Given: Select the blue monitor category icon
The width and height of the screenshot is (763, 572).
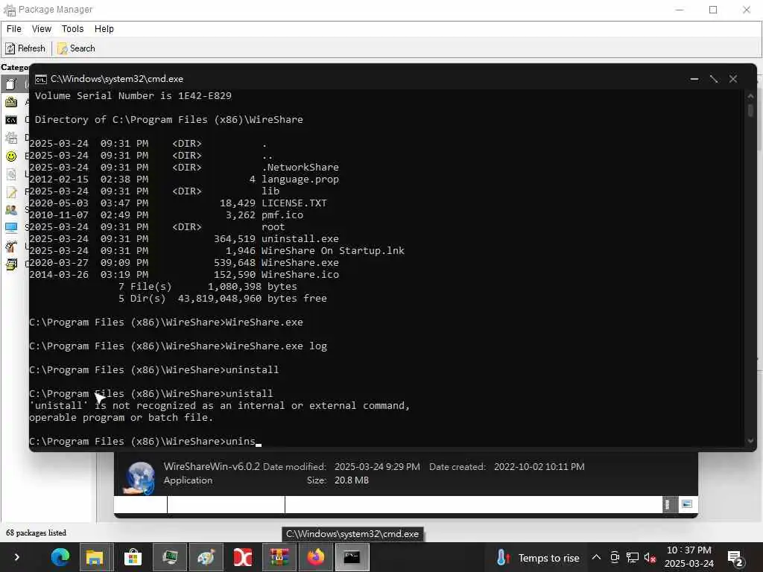Looking at the screenshot, I should point(11,228).
